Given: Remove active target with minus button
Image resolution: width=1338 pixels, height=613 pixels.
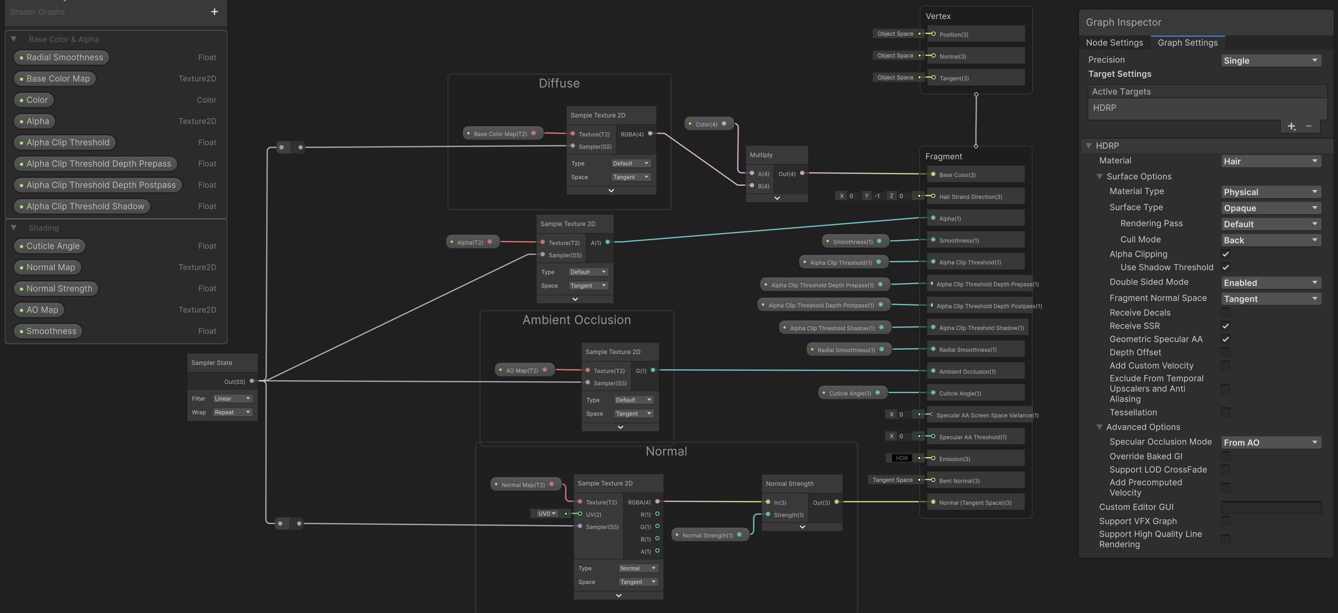Looking at the screenshot, I should tap(1308, 126).
